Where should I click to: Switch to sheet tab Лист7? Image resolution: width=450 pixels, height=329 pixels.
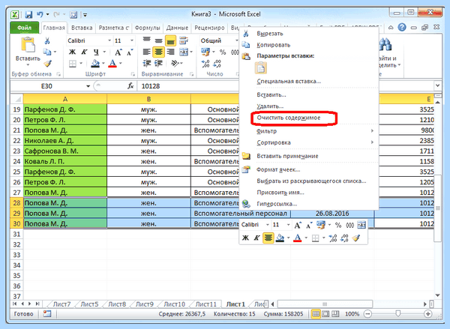coord(61,304)
